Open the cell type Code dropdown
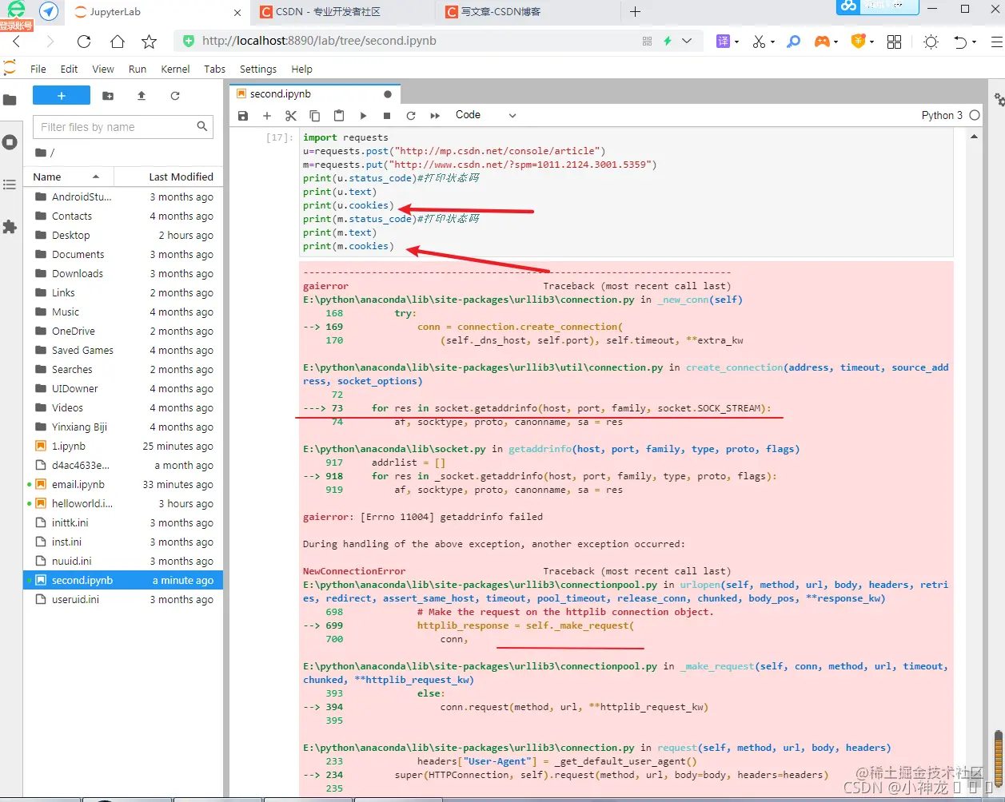This screenshot has width=1005, height=802. [486, 115]
